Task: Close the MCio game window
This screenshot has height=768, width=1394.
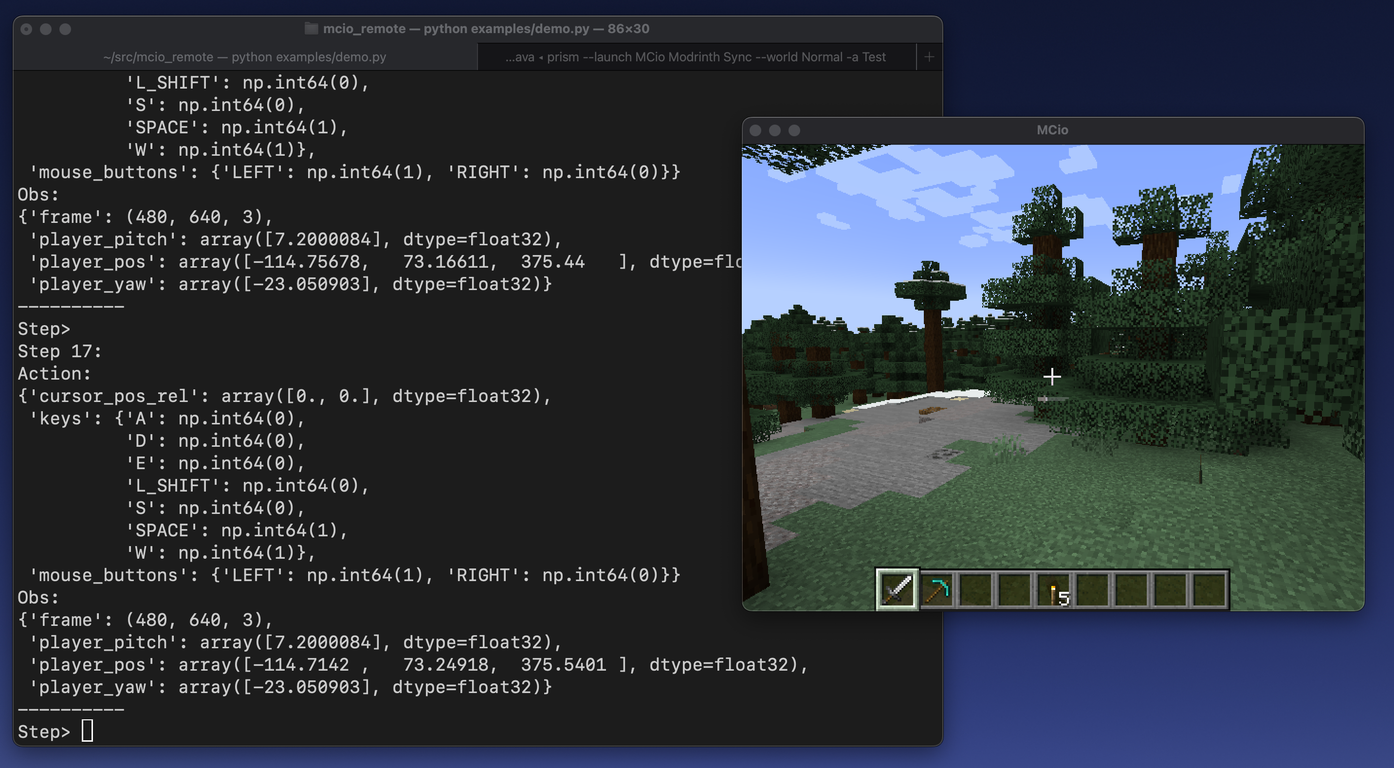Action: 755,130
